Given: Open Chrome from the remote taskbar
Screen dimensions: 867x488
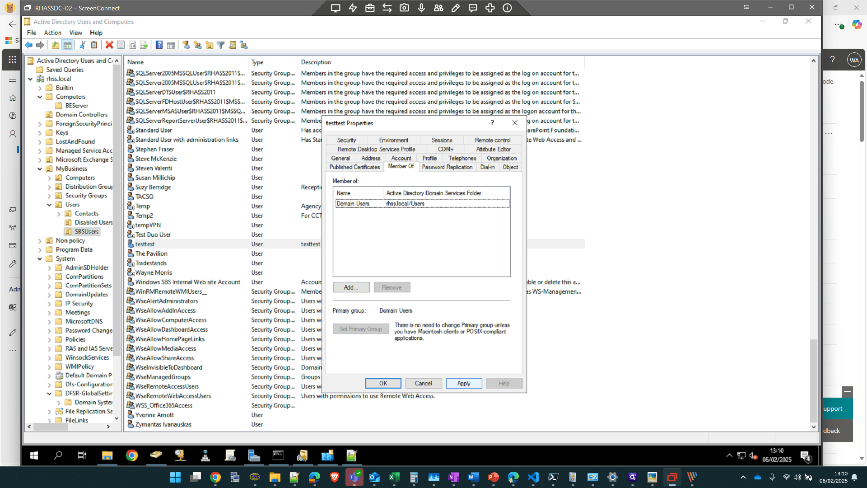Looking at the screenshot, I should tap(132, 455).
